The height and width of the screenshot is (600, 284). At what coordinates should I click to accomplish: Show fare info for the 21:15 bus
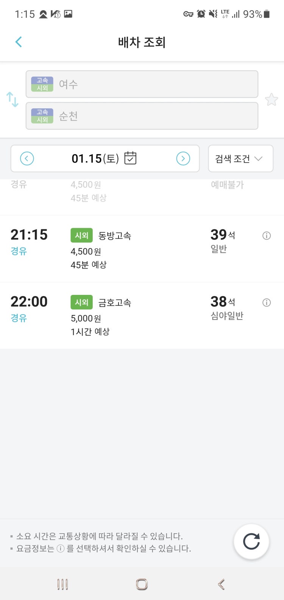pos(267,236)
